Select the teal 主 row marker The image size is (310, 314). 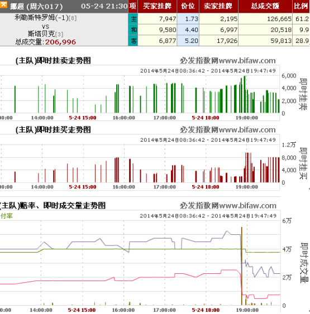coord(133,19)
